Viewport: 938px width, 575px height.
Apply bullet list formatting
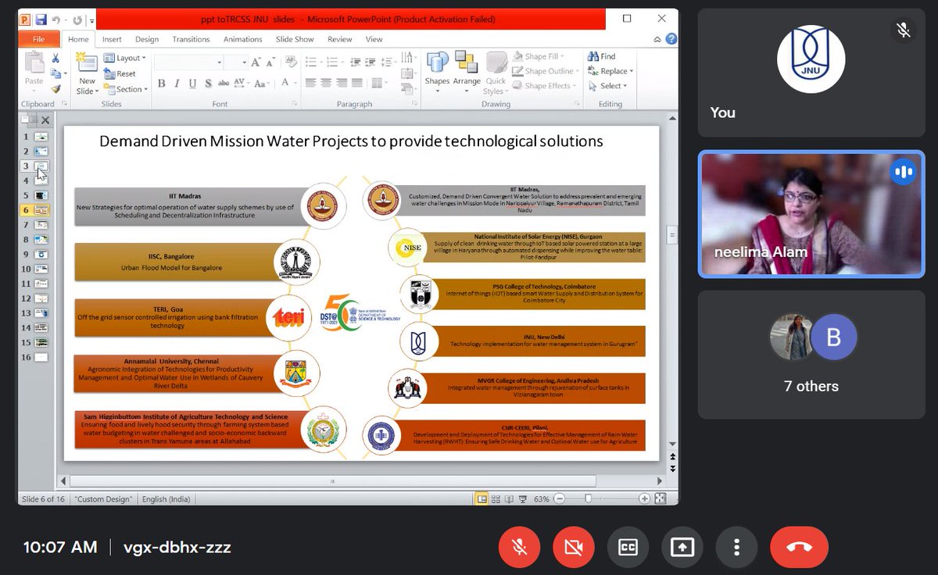pyautogui.click(x=313, y=62)
